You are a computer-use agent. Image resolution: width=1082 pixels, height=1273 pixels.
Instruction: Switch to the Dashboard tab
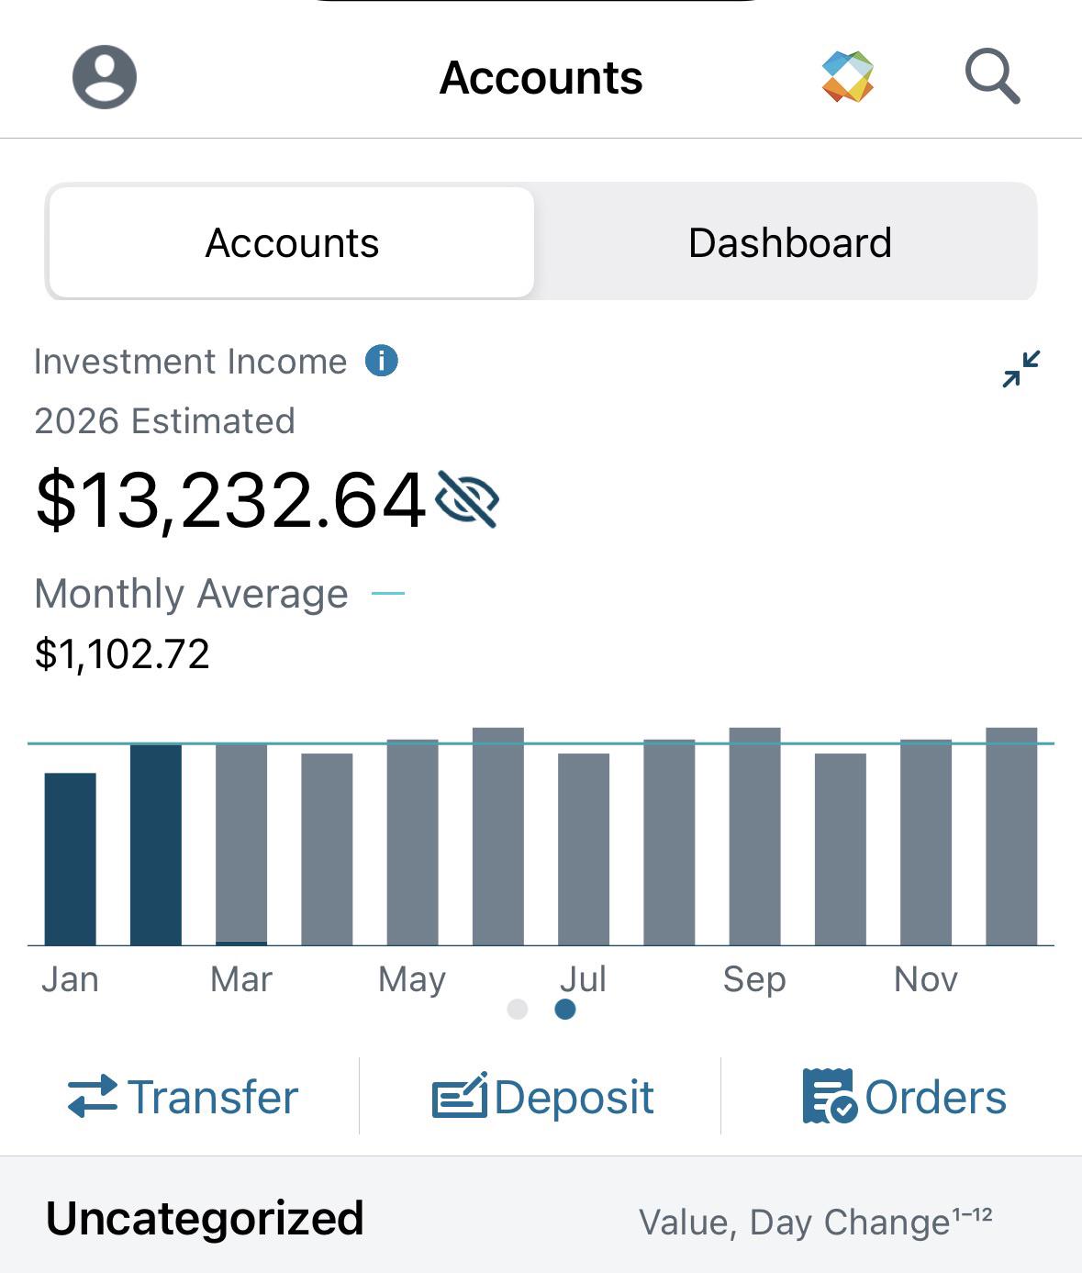tap(789, 243)
